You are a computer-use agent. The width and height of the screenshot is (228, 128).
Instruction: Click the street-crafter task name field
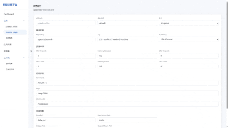point(66,23)
